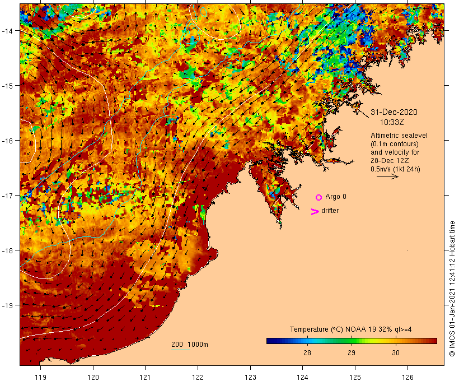
Task: Click the 119 longitude axis label
Action: pos(41,377)
